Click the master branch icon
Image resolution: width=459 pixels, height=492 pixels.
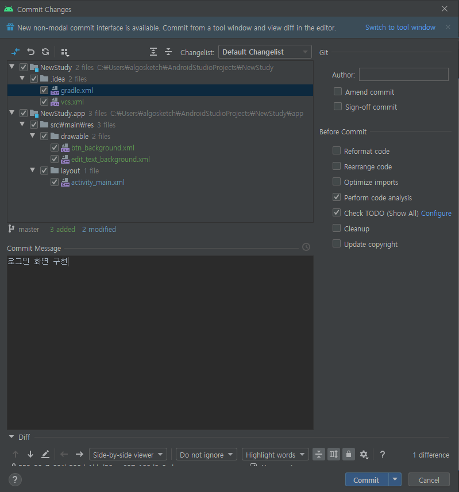[x=11, y=229]
